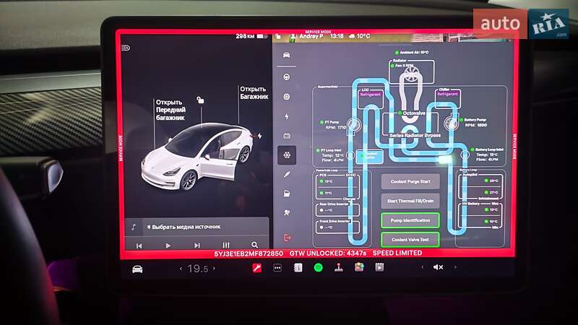Tap the 19.5 temperature value
This screenshot has width=578, height=325.
(197, 269)
